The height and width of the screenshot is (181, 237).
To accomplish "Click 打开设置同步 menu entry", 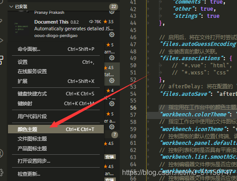I will pyautogui.click(x=56, y=161).
